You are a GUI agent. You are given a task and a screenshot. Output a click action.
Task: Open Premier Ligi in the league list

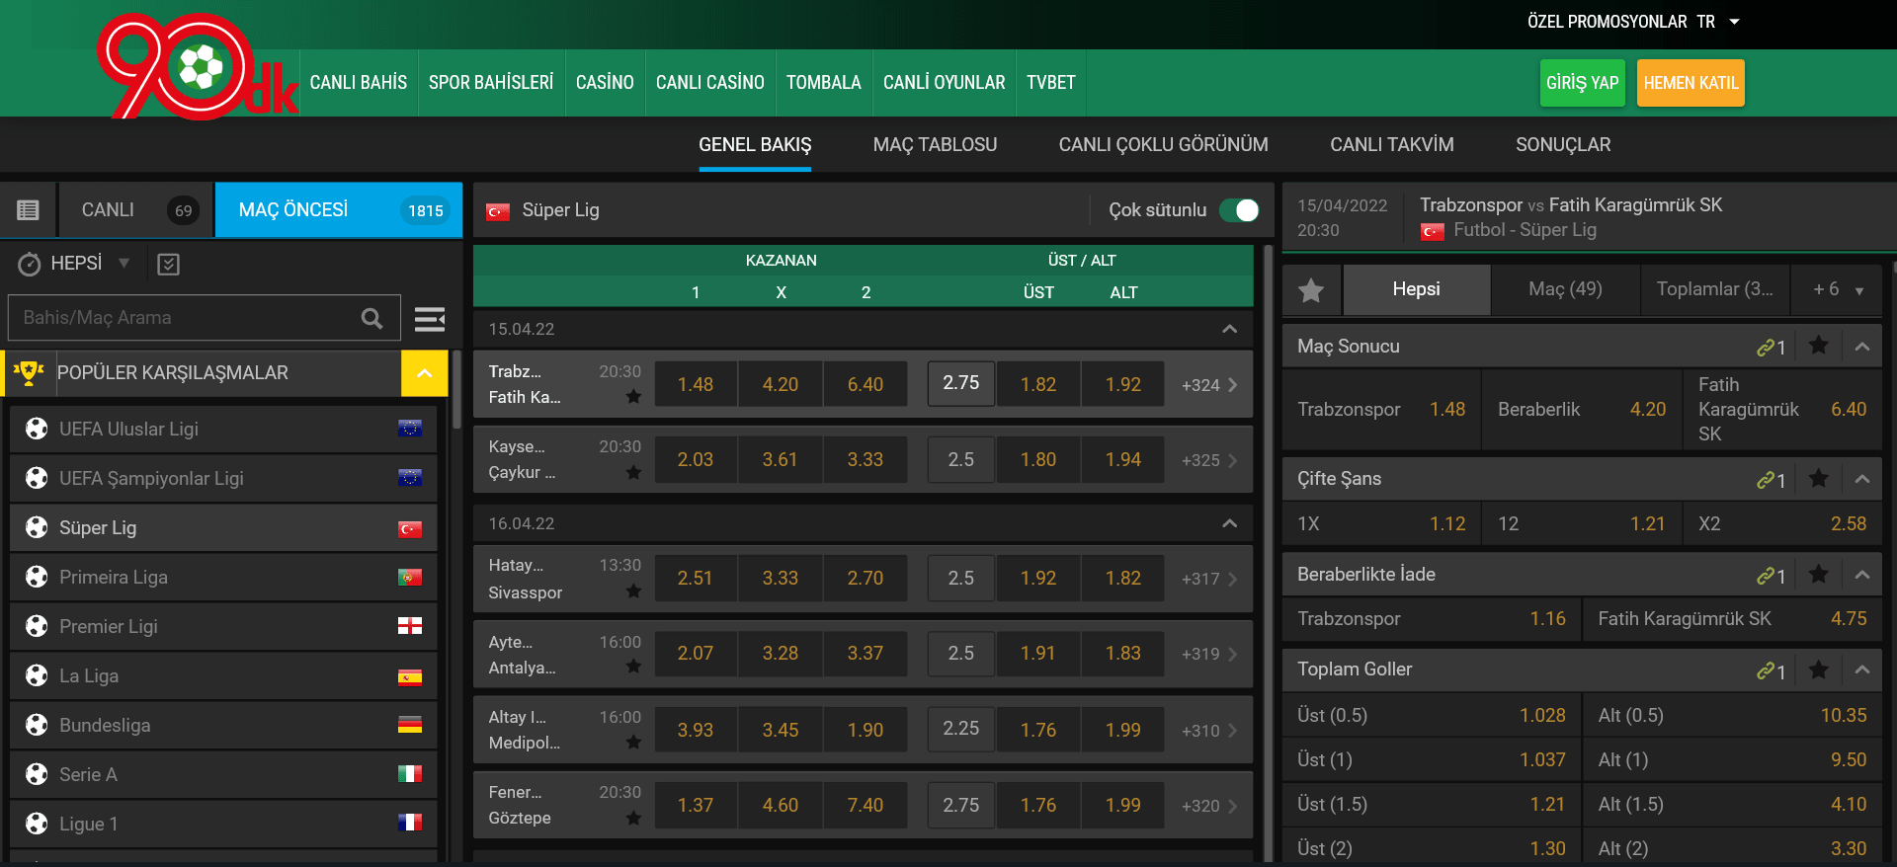[x=223, y=626]
